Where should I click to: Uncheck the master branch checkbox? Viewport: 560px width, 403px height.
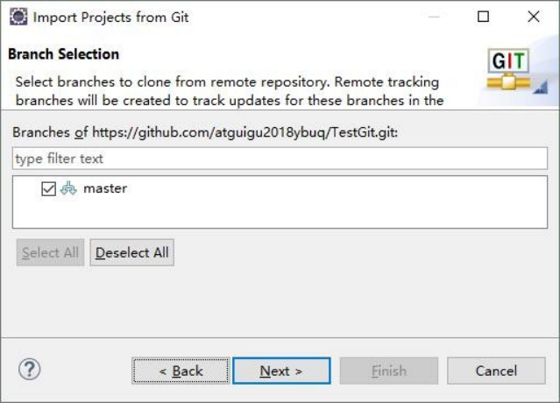point(49,188)
